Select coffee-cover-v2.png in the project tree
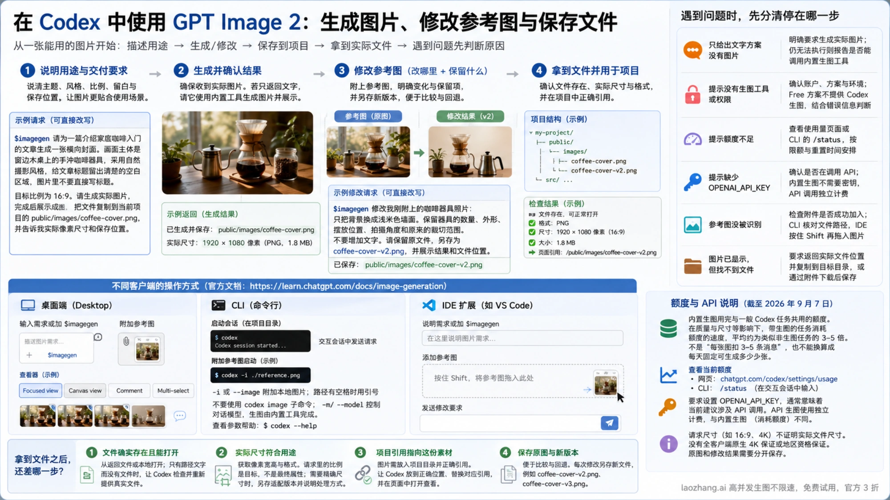890x500 pixels. pos(604,171)
